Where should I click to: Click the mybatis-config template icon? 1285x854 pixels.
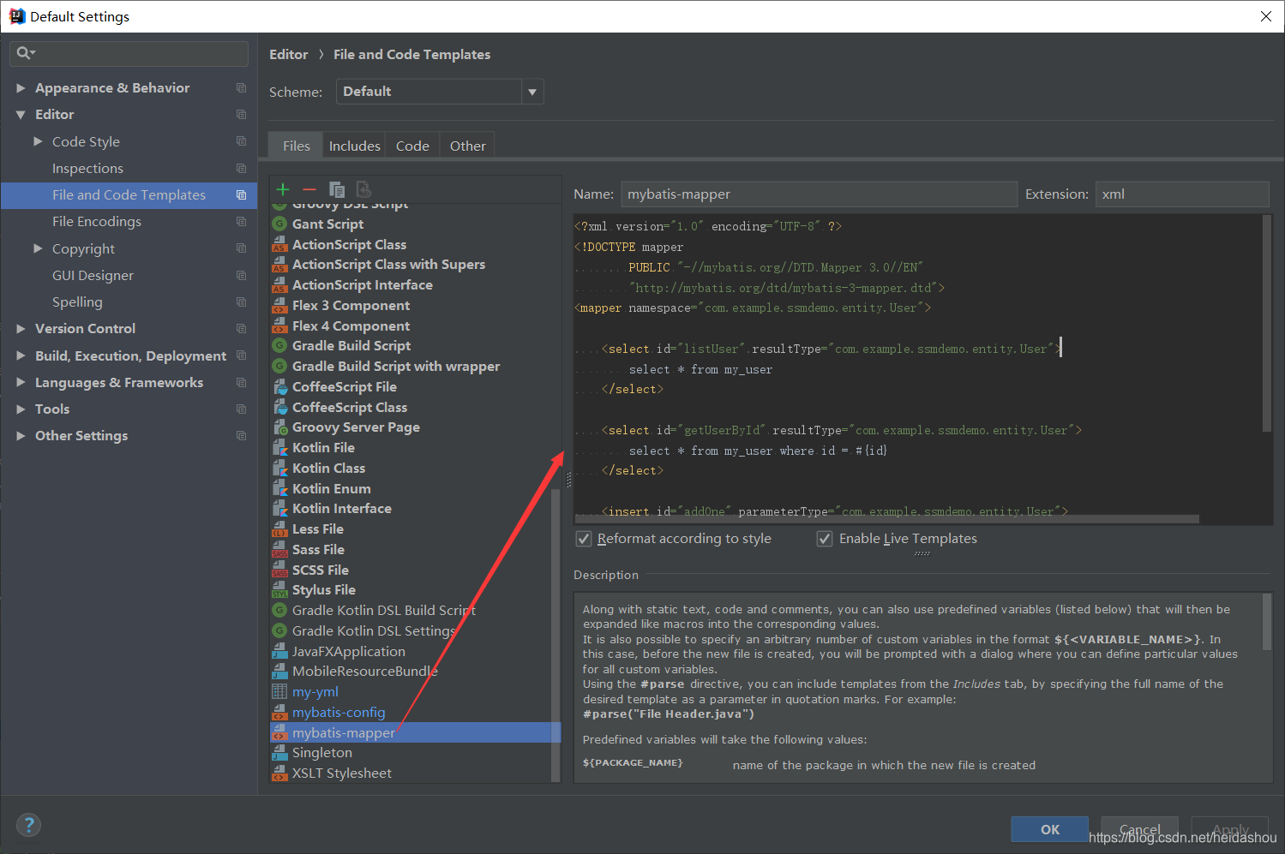click(x=279, y=712)
